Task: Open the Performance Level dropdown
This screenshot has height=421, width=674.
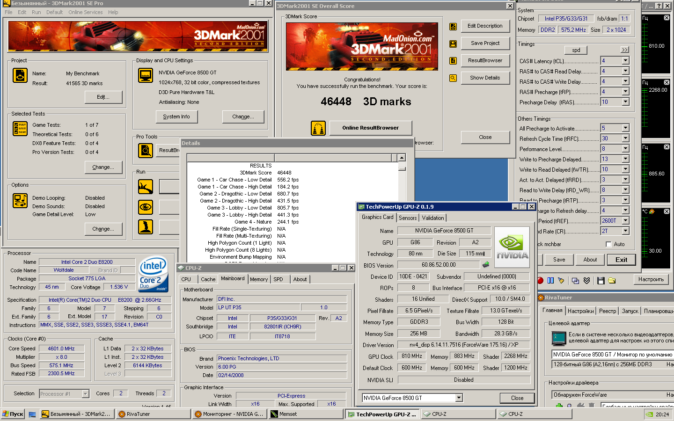Action: click(625, 149)
